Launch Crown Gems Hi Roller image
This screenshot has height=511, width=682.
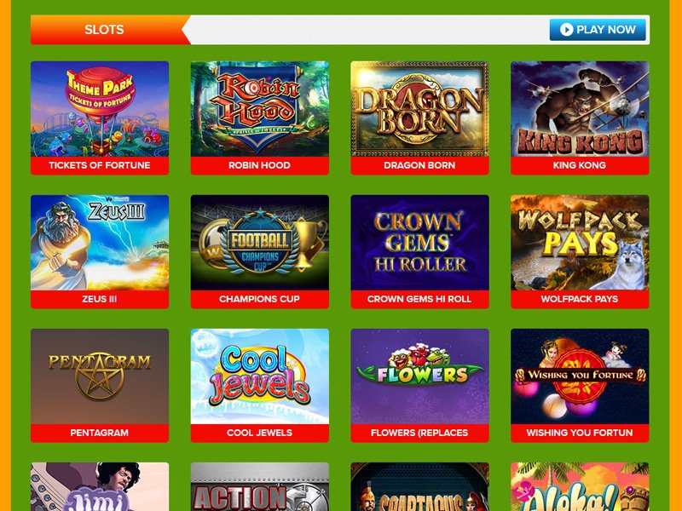coord(419,243)
